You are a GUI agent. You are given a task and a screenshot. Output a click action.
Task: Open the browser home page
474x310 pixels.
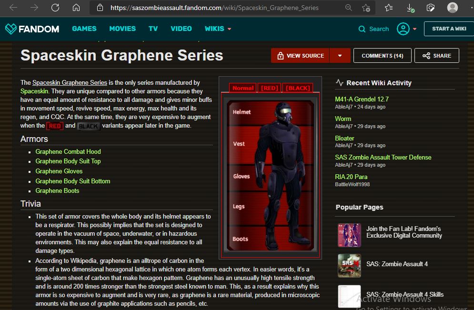(76, 8)
